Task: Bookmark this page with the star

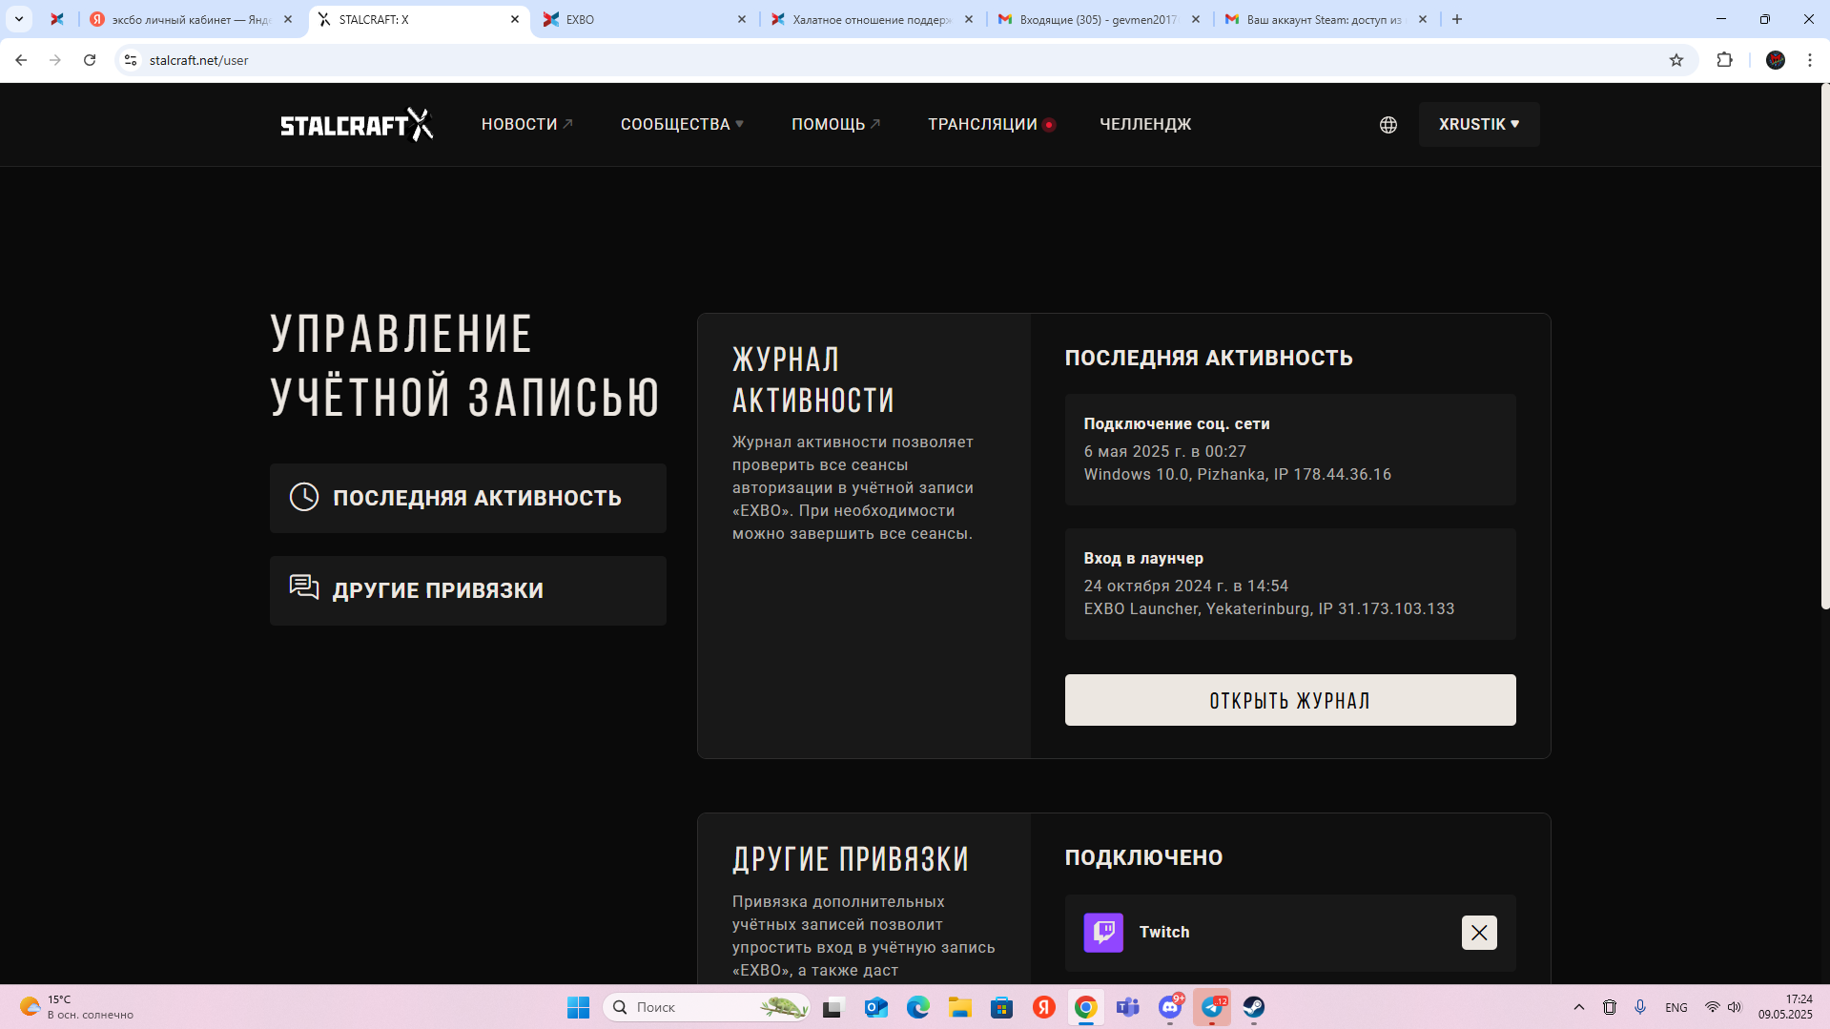Action: tap(1676, 60)
